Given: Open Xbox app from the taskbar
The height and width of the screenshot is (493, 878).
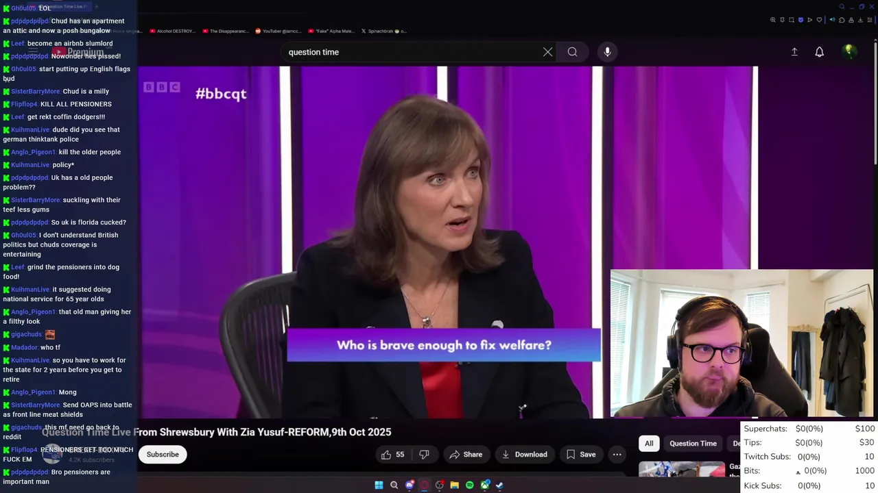Looking at the screenshot, I should coord(485,485).
